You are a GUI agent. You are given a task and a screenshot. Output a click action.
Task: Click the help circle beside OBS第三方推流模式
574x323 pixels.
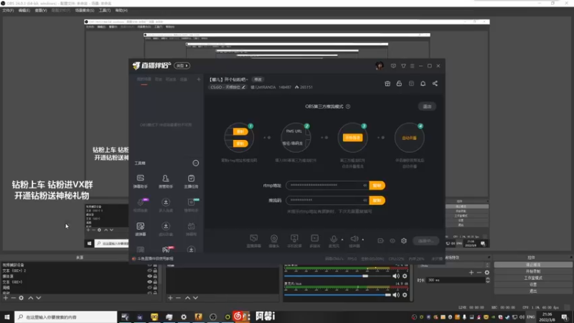coord(348,106)
